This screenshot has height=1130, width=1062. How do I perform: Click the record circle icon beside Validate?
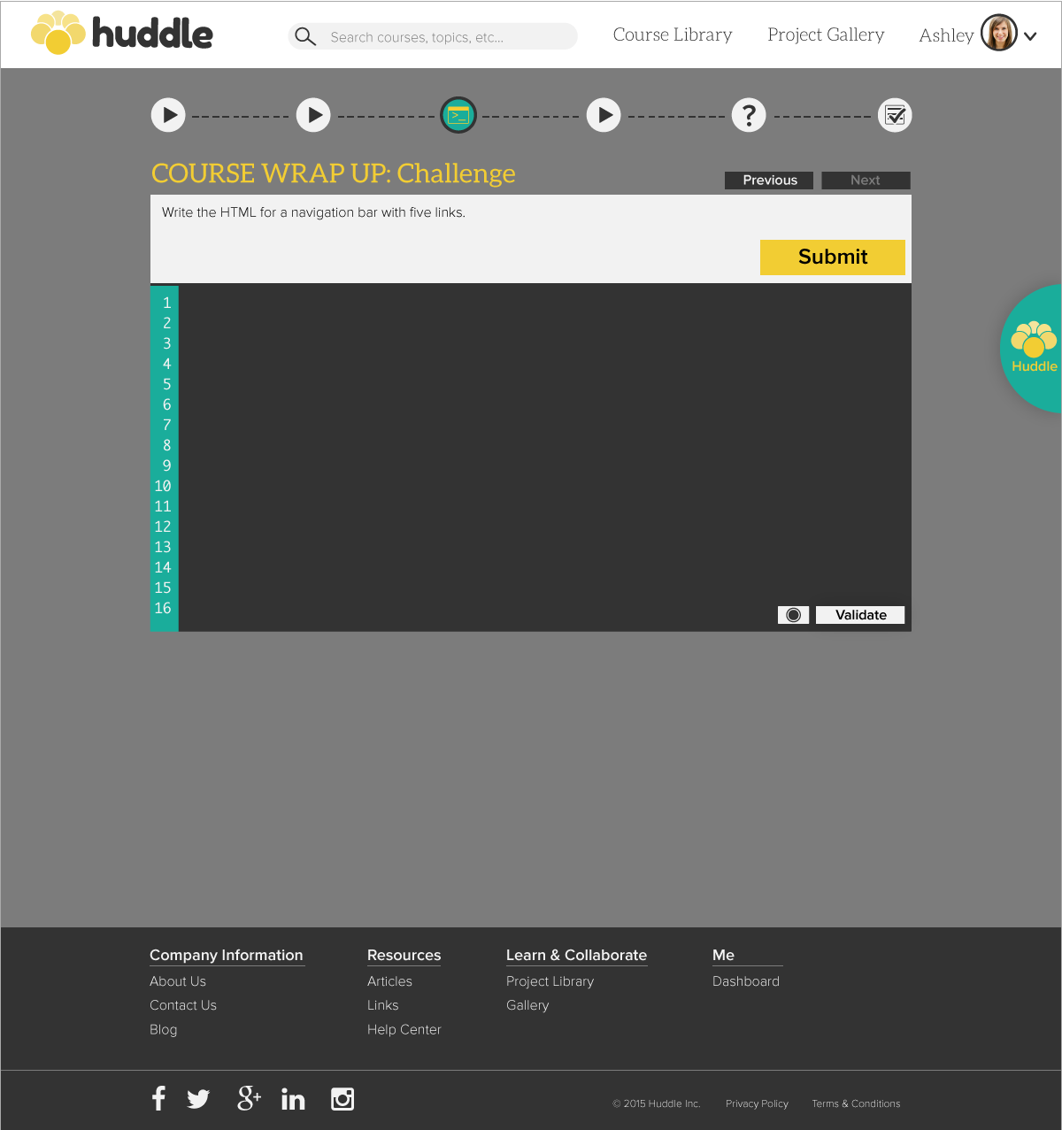click(x=794, y=615)
